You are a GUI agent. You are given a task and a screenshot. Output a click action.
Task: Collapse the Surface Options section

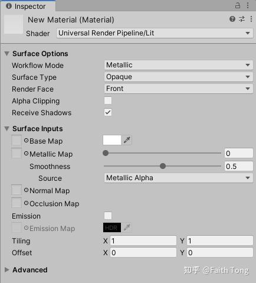click(7, 54)
